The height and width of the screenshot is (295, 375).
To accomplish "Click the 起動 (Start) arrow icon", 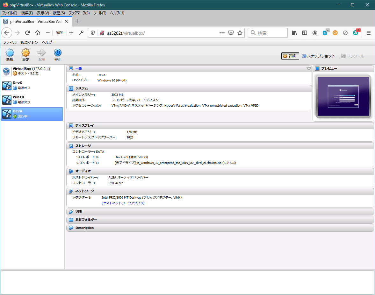I will point(42,55).
